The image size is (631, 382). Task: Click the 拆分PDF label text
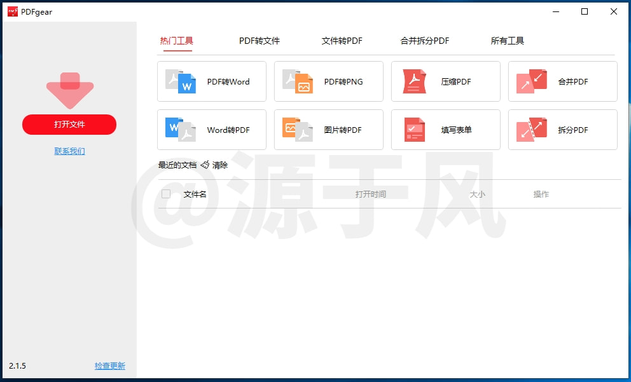[x=573, y=130]
